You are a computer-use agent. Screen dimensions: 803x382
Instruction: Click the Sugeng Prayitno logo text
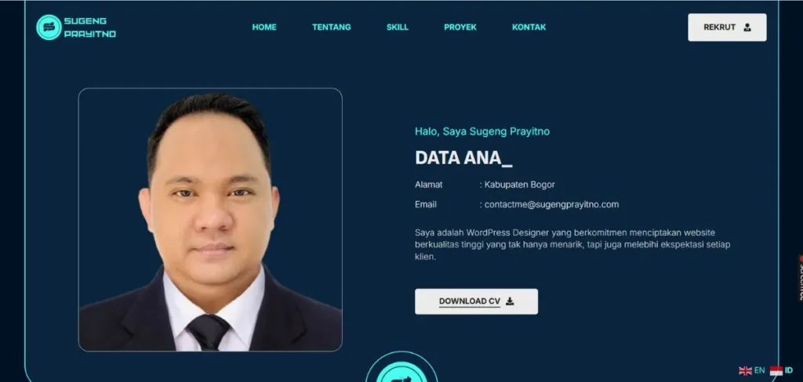89,27
